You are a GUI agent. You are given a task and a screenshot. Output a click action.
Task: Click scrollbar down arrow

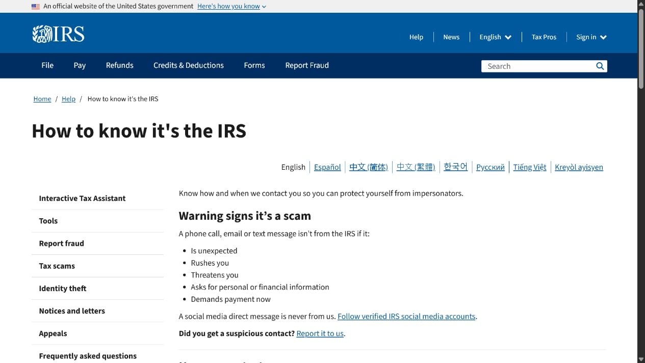pos(641,359)
